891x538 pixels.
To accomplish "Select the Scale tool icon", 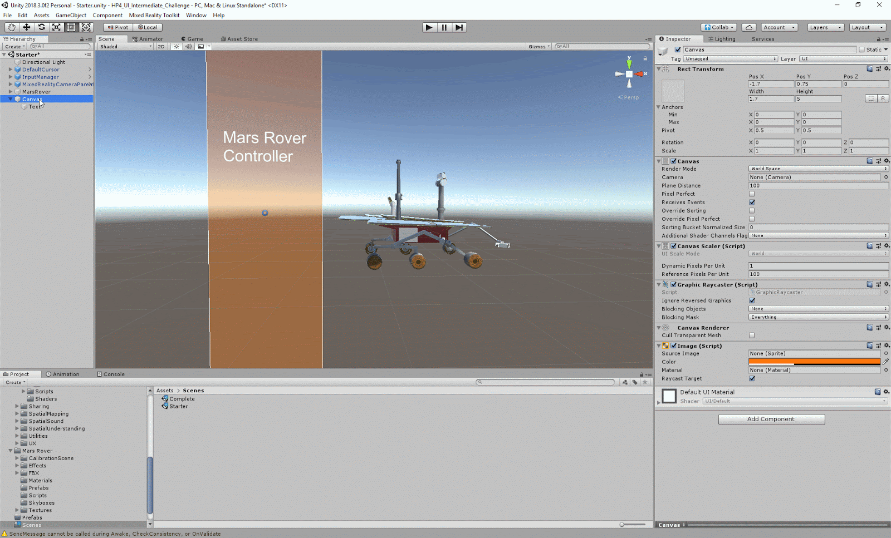I will (56, 27).
